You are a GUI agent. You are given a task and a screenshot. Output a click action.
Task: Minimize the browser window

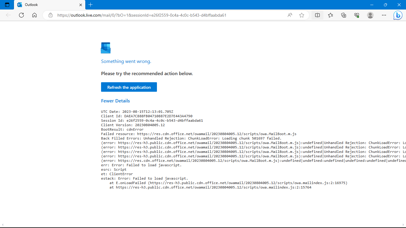(x=372, y=5)
